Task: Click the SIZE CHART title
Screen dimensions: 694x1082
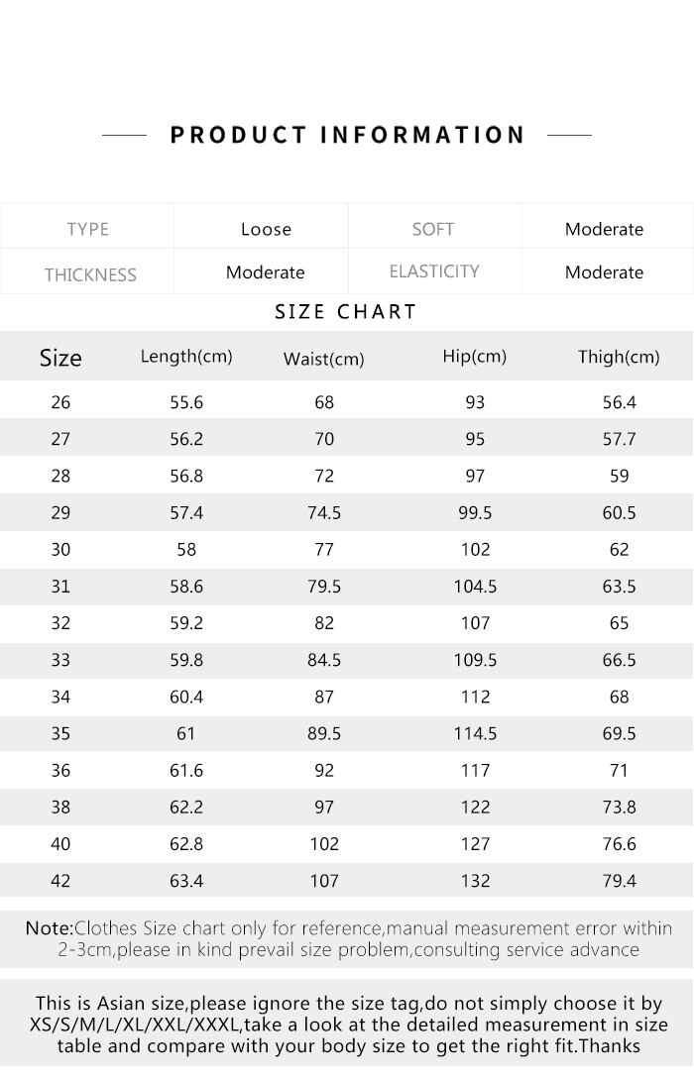Action: (346, 312)
